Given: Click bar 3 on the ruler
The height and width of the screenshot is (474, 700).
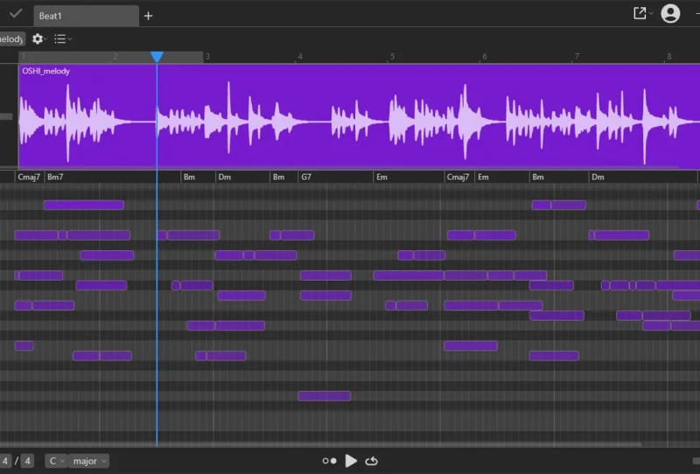Looking at the screenshot, I should tap(207, 57).
